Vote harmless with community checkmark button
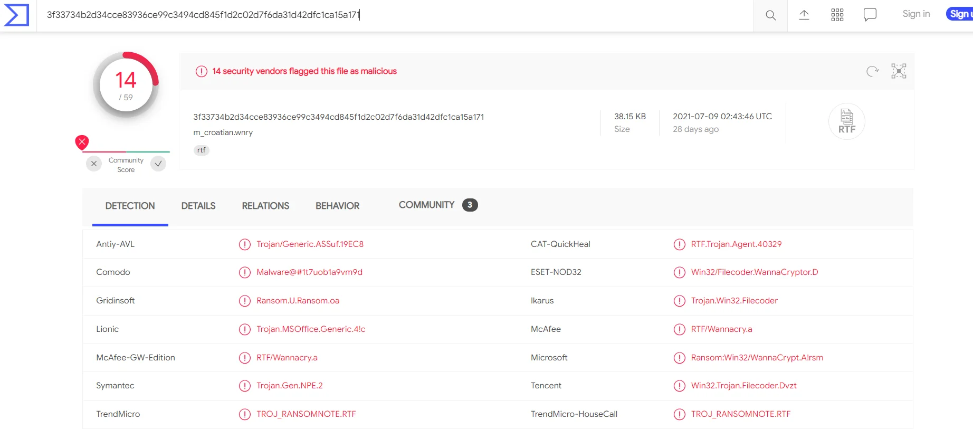The height and width of the screenshot is (429, 973). [158, 164]
